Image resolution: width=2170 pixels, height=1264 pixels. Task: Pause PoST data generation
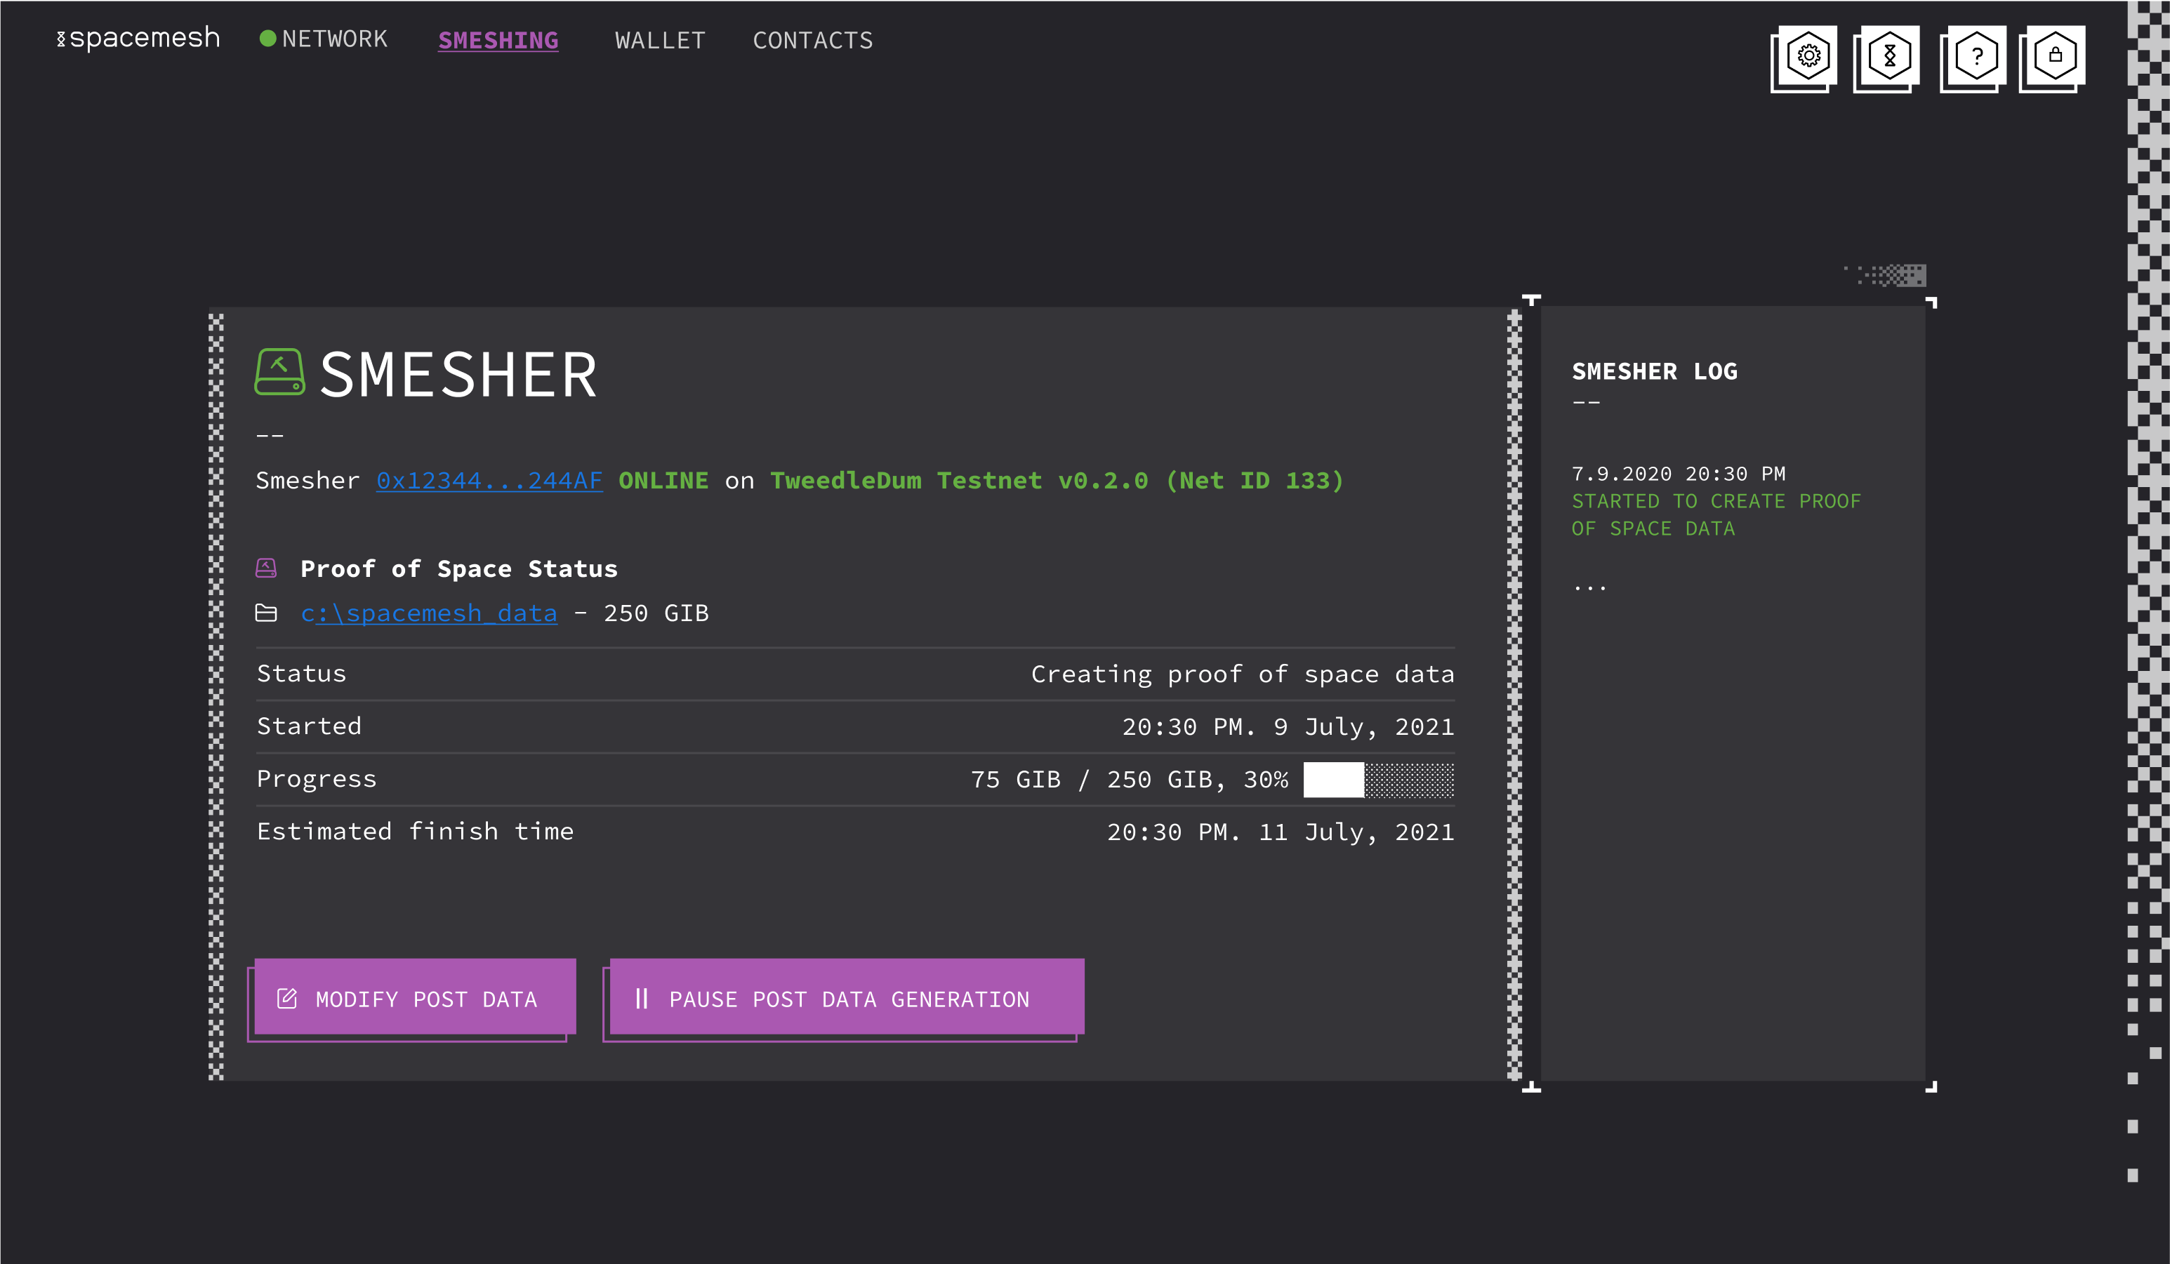point(847,998)
